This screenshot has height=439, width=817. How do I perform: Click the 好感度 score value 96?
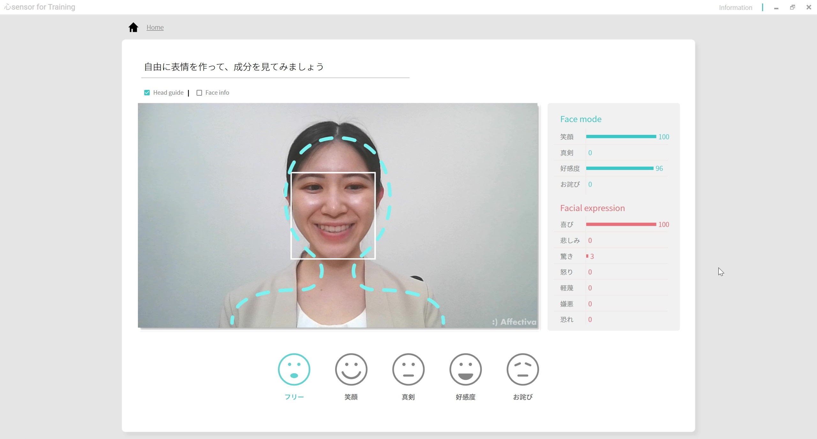coord(662,168)
